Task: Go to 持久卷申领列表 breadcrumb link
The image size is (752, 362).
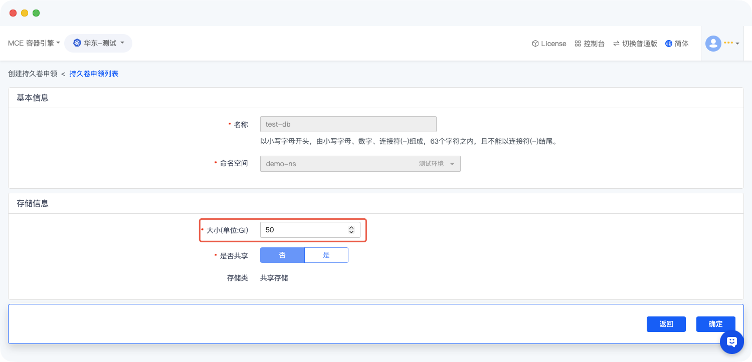Action: 94,74
